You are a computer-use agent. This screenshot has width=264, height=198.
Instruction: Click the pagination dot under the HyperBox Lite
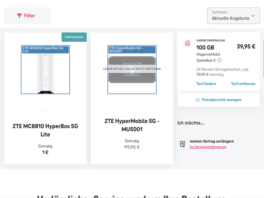pos(45,112)
